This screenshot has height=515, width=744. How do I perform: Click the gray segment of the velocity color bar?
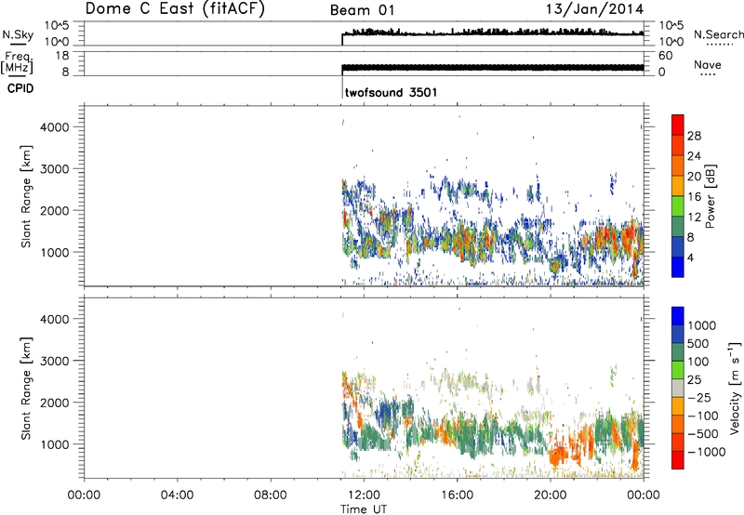[678, 388]
